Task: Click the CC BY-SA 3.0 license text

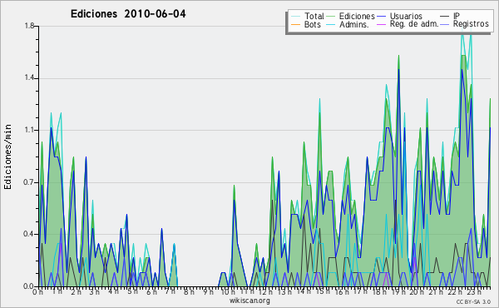Action: (x=473, y=302)
